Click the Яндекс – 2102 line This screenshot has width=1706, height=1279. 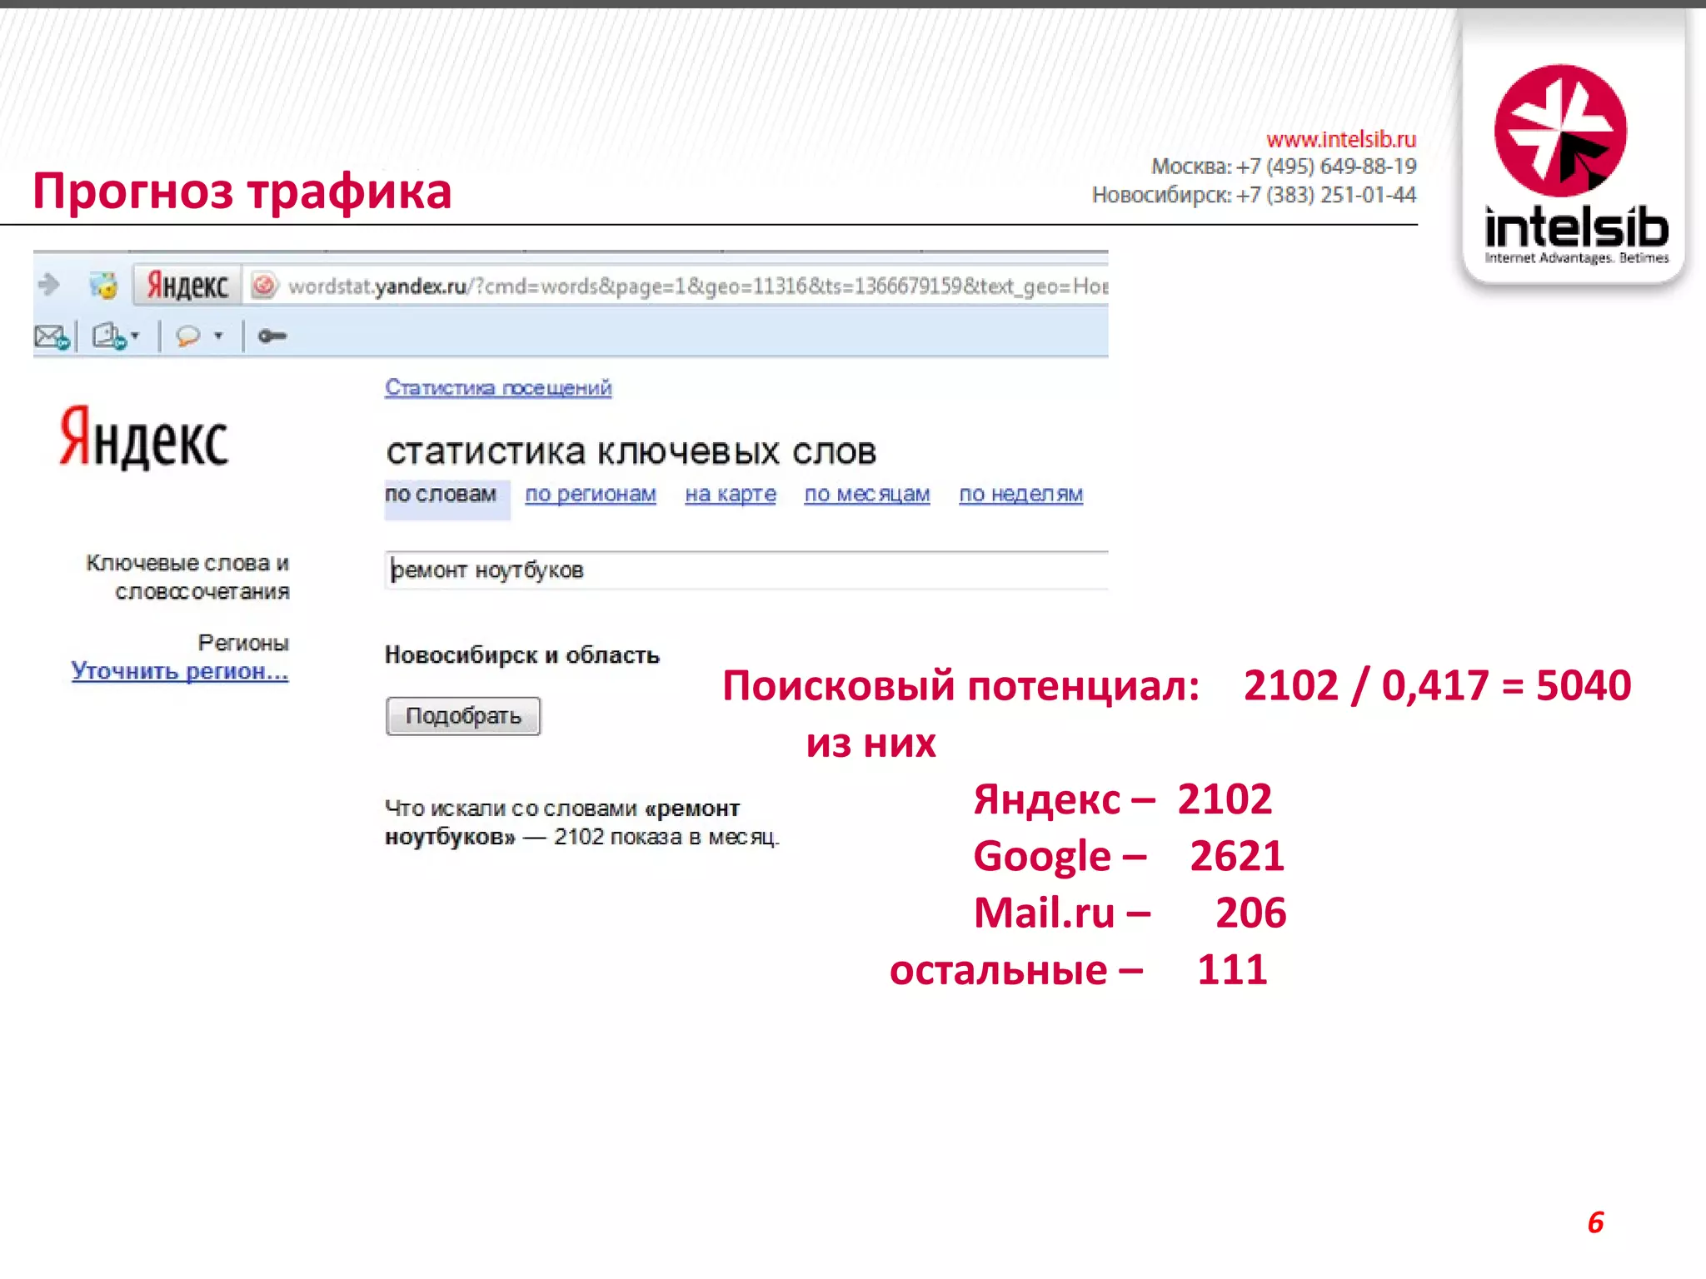[1123, 799]
